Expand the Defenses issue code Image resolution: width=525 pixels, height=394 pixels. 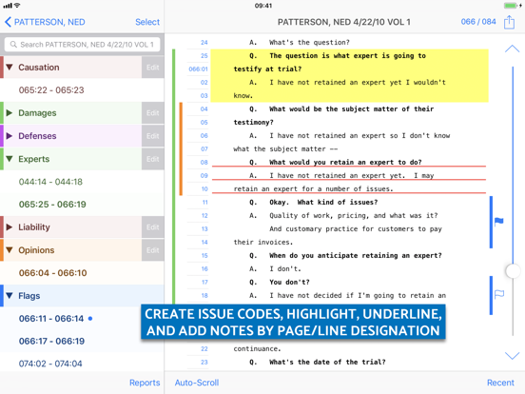10,136
